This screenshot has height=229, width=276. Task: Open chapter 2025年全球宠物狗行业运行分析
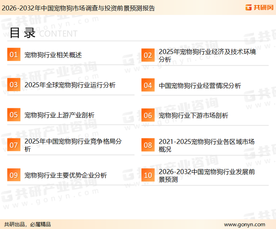[x=70, y=85]
